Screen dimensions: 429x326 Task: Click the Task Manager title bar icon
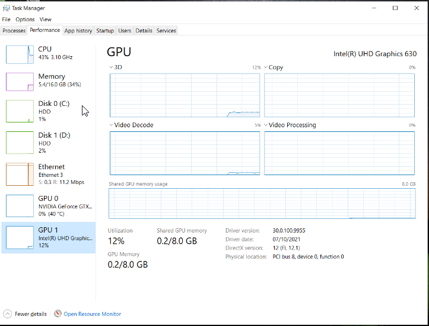tap(6, 8)
